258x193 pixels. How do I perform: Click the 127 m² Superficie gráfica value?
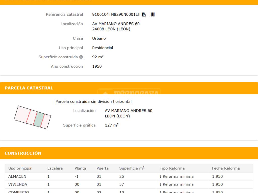(x=112, y=125)
